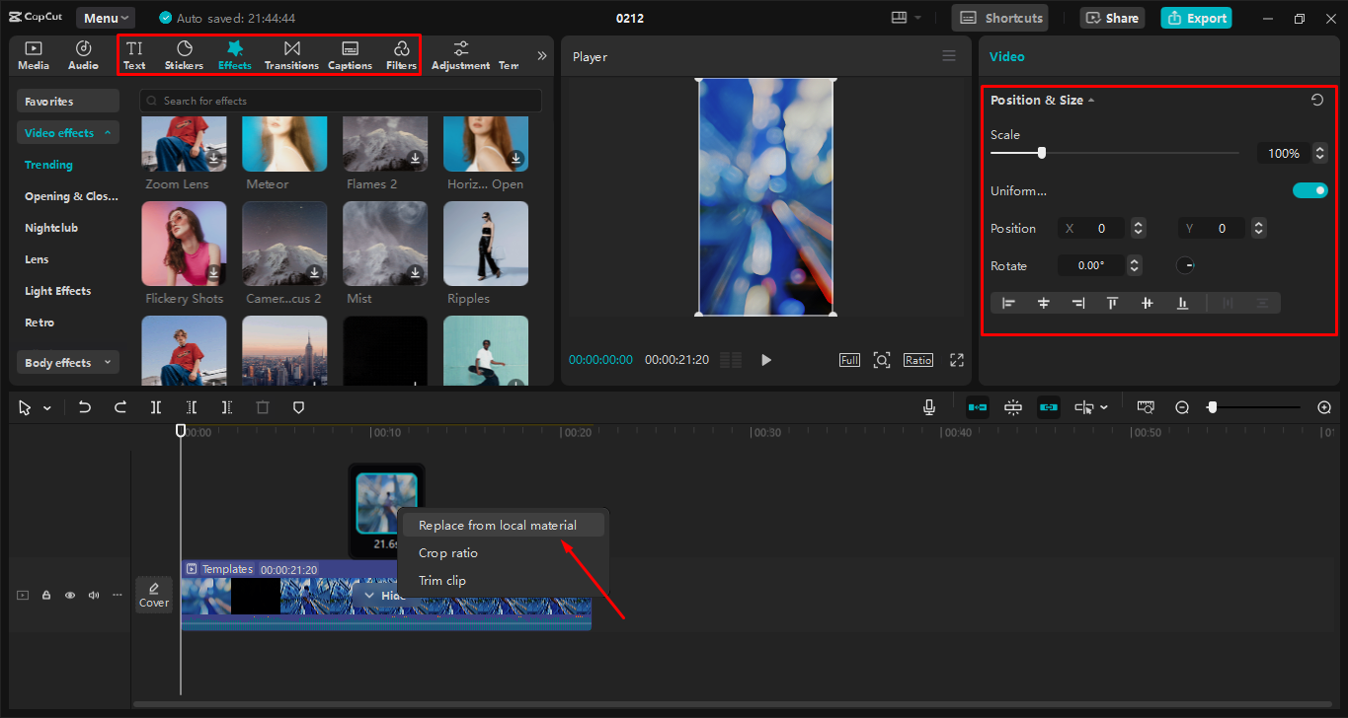Switch to the Adjustment tab

pos(459,54)
